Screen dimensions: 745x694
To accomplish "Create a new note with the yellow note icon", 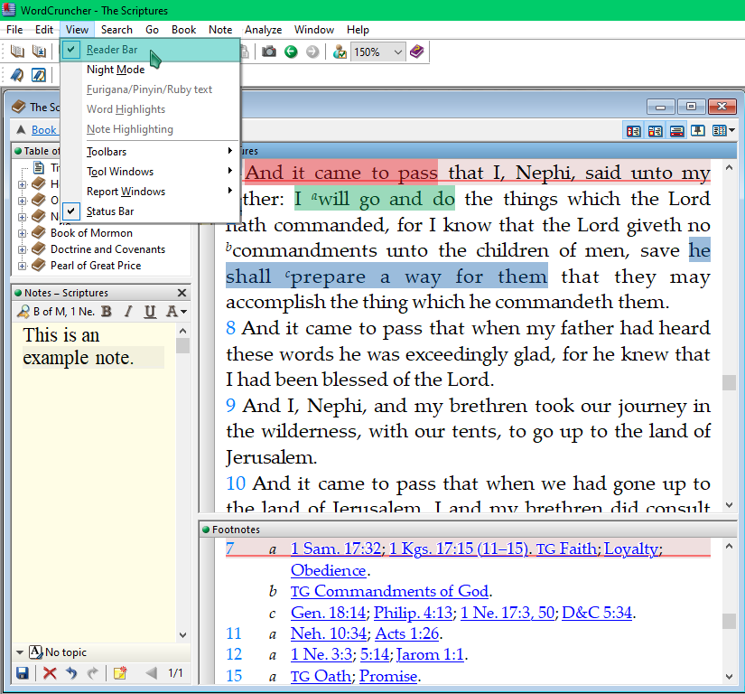I will tap(120, 673).
